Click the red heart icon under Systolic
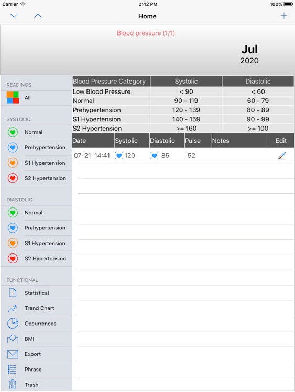The image size is (295, 392). 13,178
